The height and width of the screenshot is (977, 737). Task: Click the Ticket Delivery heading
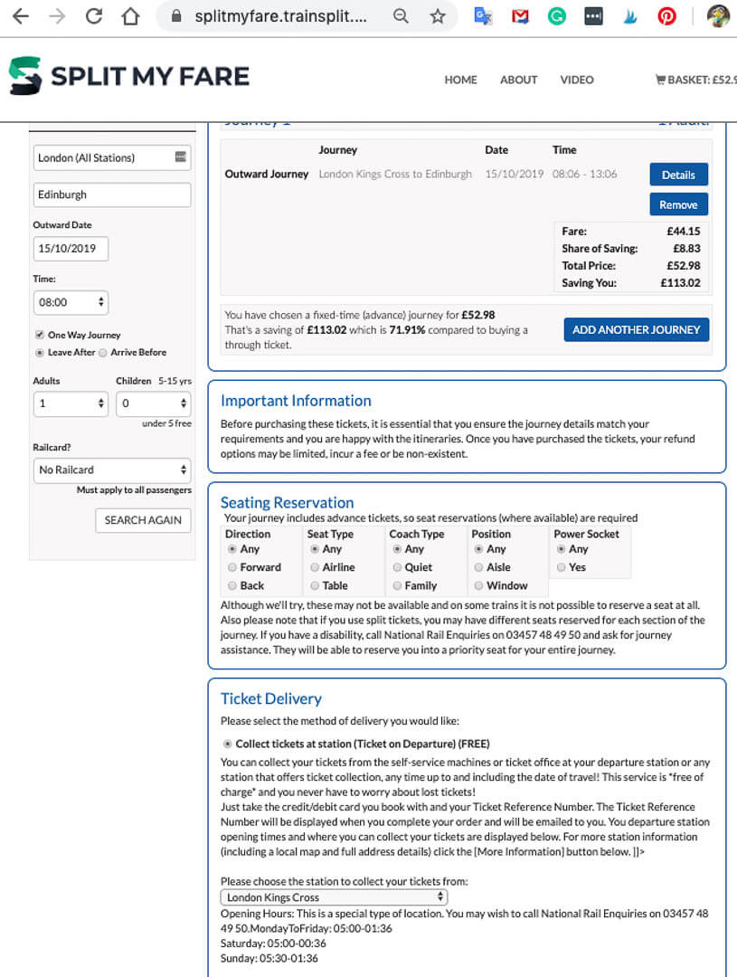click(271, 698)
